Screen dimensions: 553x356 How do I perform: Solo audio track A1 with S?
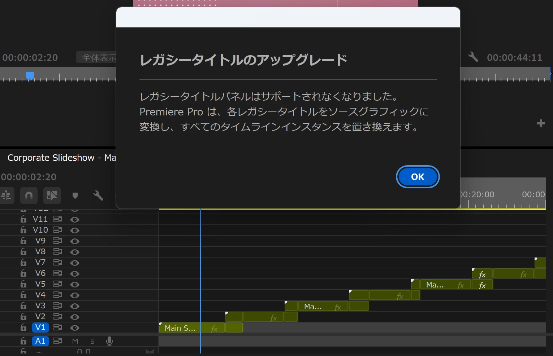92,341
